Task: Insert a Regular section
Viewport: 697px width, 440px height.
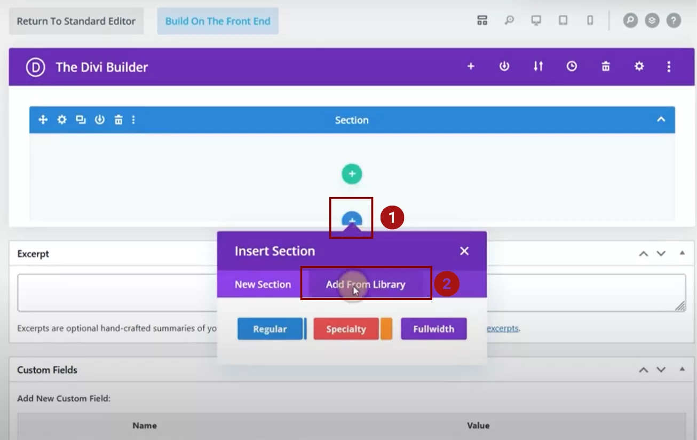Action: click(x=270, y=329)
